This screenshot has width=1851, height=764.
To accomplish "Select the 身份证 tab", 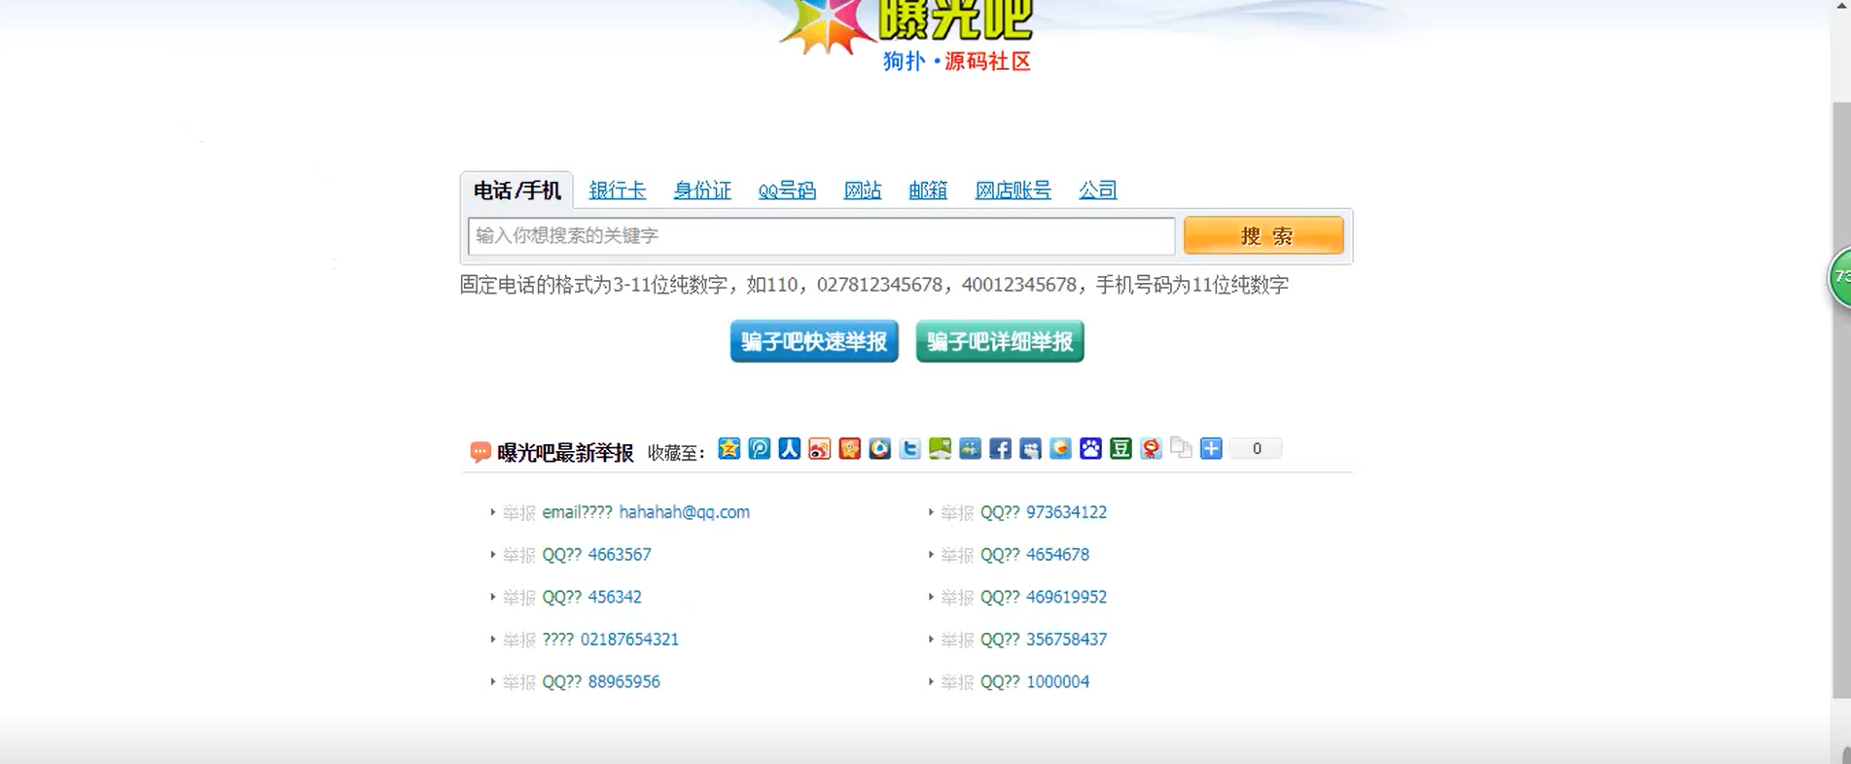I will 701,191.
